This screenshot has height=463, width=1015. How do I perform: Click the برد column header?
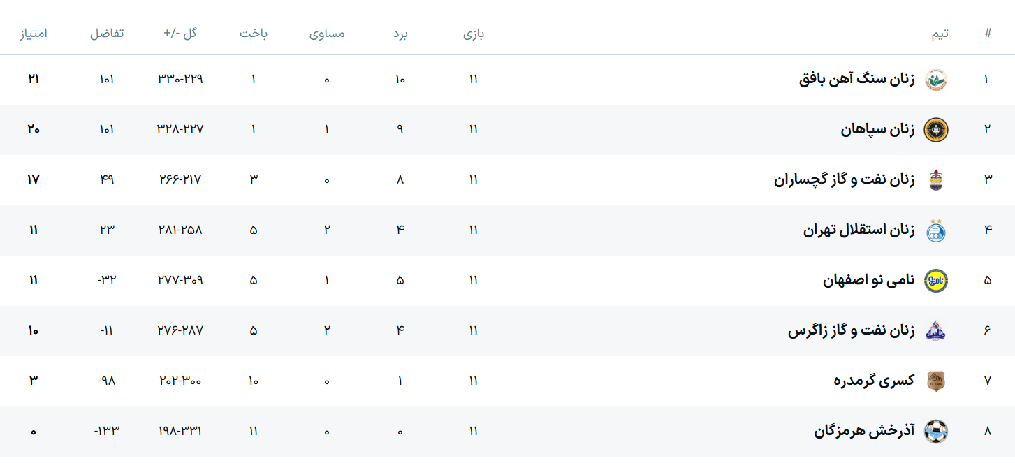click(400, 34)
